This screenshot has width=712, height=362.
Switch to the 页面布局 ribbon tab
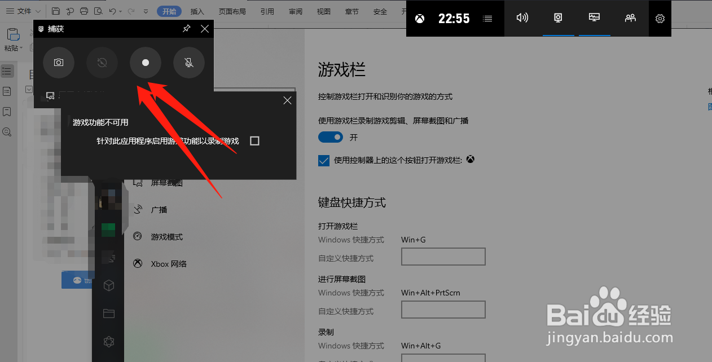[x=232, y=11]
